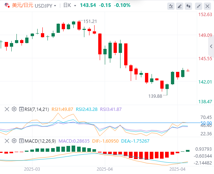Expand the MACD pane with the plus icon
The image size is (214, 174).
[x=21, y=141]
